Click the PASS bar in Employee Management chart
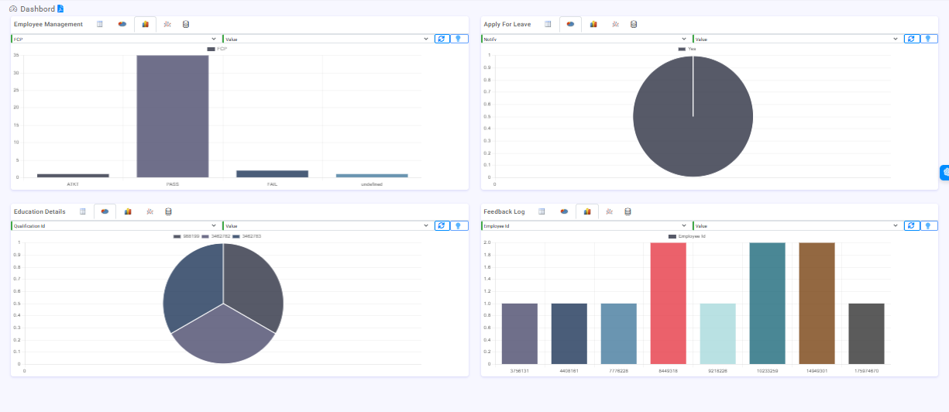 (x=173, y=116)
